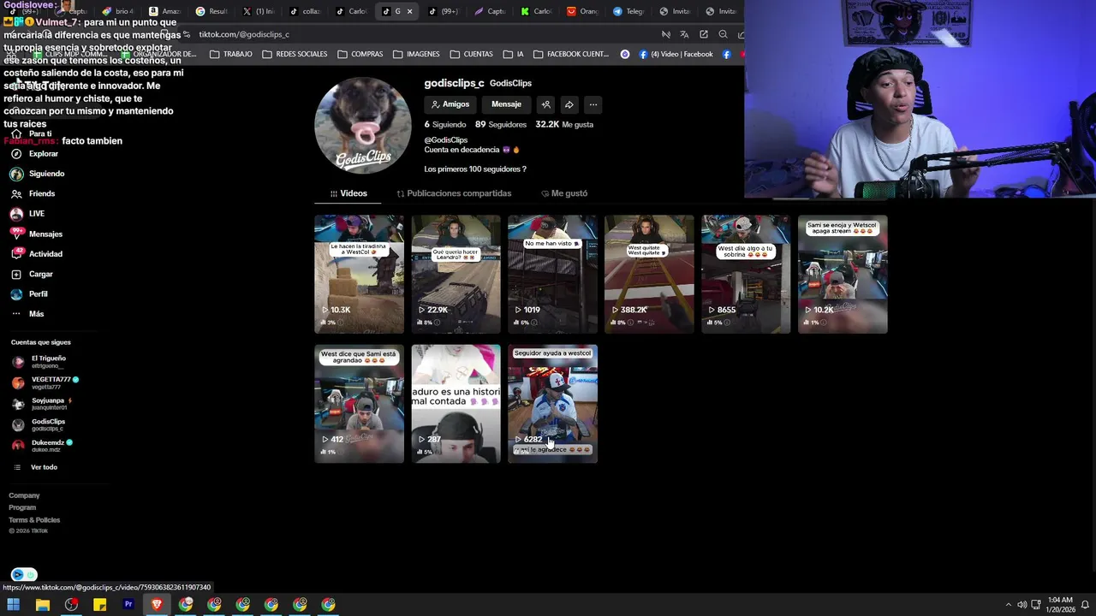Click the share profile arrow icon
1096x616 pixels.
(569, 104)
